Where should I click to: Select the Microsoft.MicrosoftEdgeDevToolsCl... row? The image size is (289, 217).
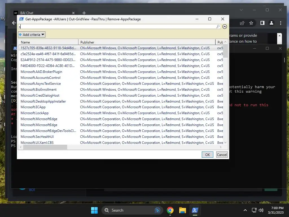click(x=121, y=131)
